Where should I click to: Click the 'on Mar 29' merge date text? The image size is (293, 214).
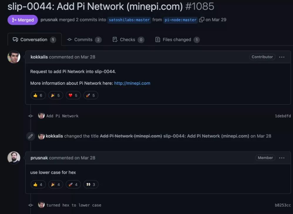(216, 20)
